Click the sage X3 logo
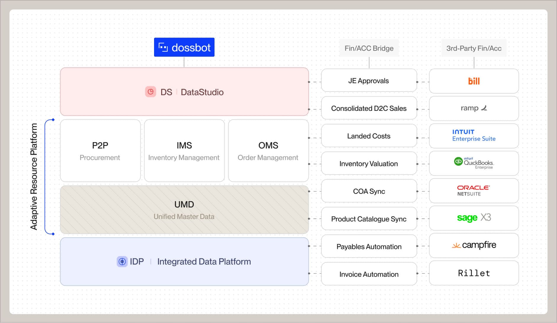Image resolution: width=557 pixels, height=323 pixels. tap(474, 218)
